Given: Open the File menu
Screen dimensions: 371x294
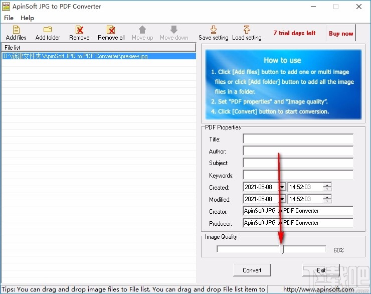Looking at the screenshot, I should 9,18.
